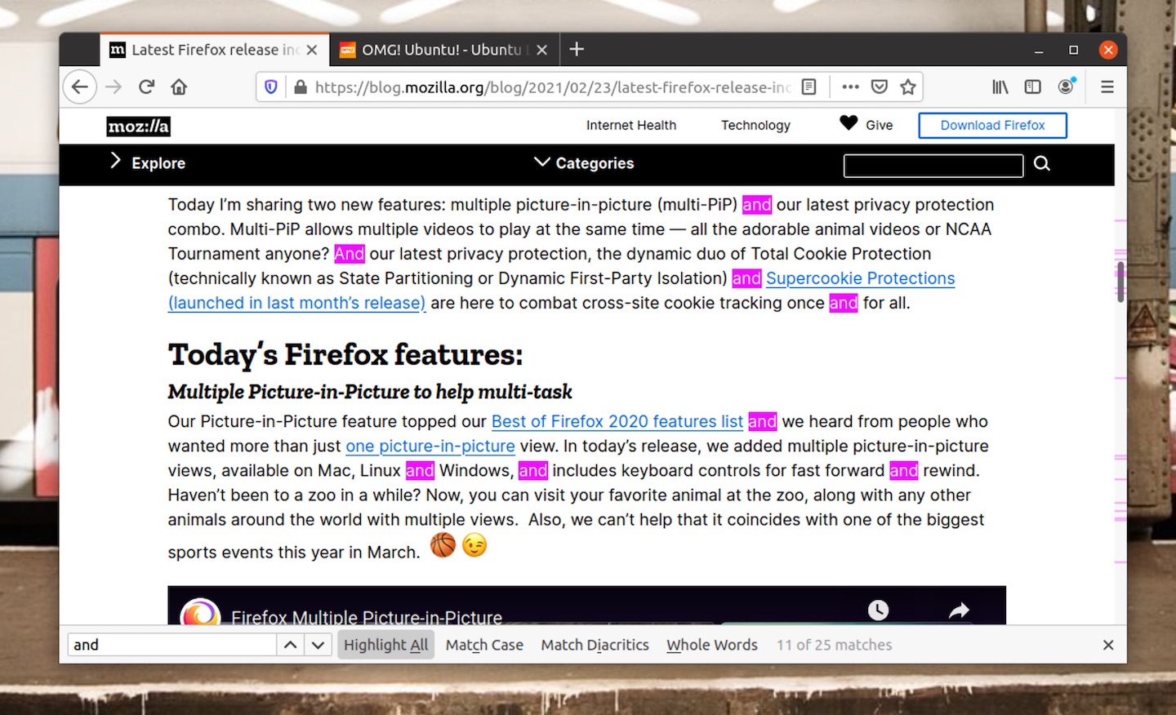Click the 11 of 25 matches text

click(834, 645)
